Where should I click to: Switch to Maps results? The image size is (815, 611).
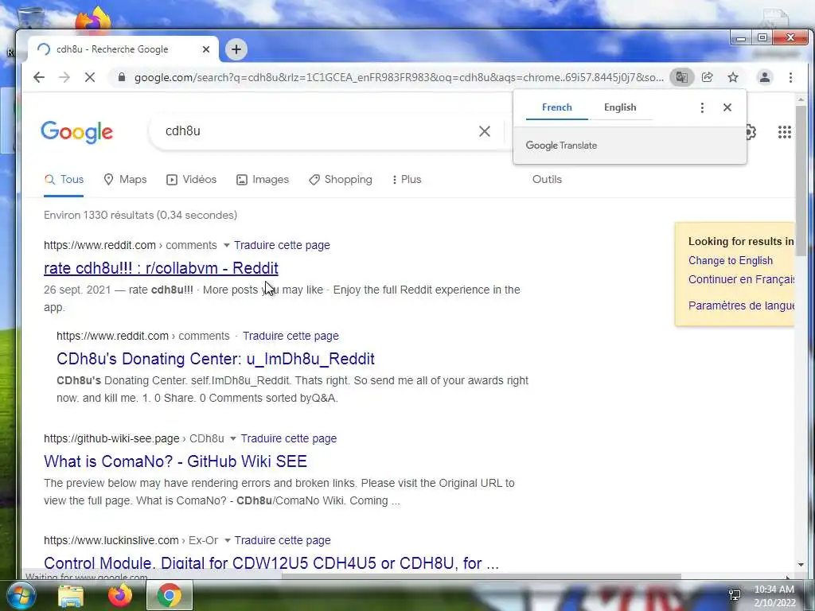(x=125, y=180)
